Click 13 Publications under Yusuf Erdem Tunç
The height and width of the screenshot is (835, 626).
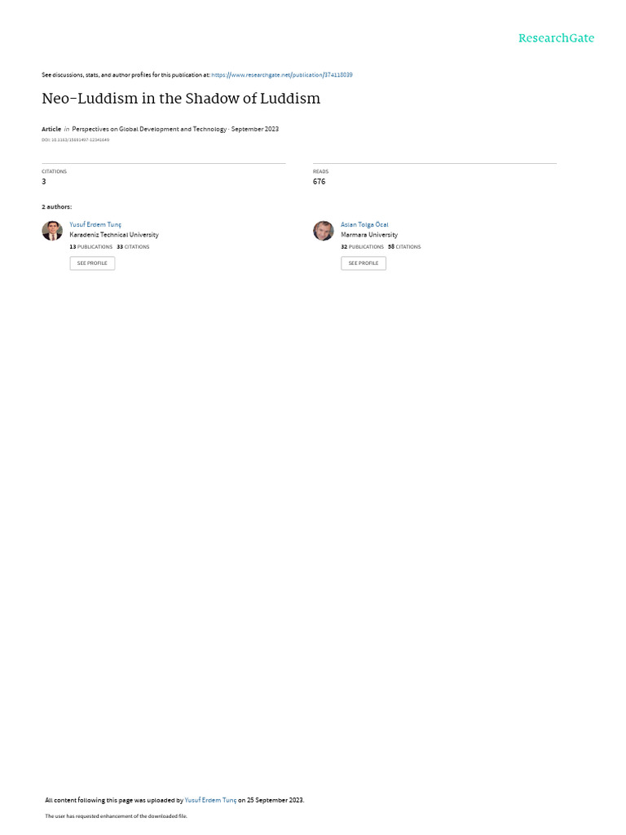pyautogui.click(x=91, y=247)
